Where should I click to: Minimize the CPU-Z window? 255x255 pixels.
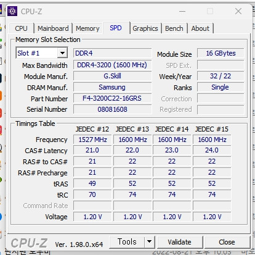(182, 11)
